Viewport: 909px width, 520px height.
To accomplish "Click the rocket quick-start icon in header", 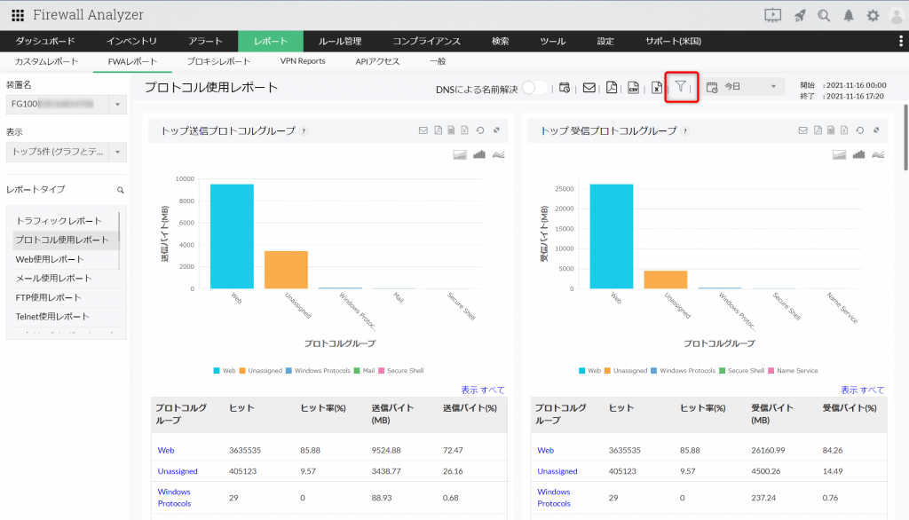I will tap(799, 15).
